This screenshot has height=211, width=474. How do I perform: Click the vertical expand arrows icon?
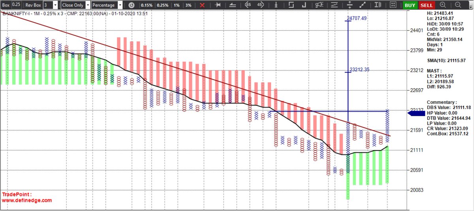coord(350,5)
